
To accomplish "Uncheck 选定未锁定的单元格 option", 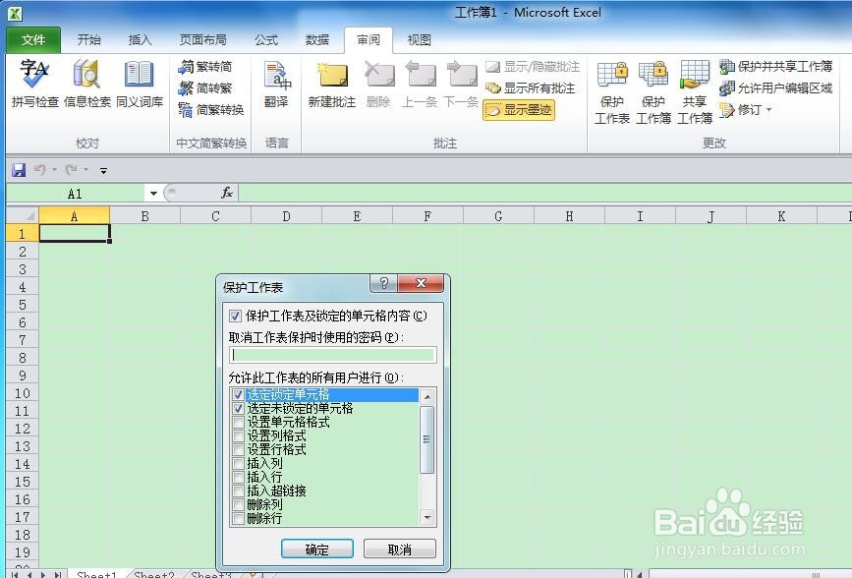I will [238, 408].
